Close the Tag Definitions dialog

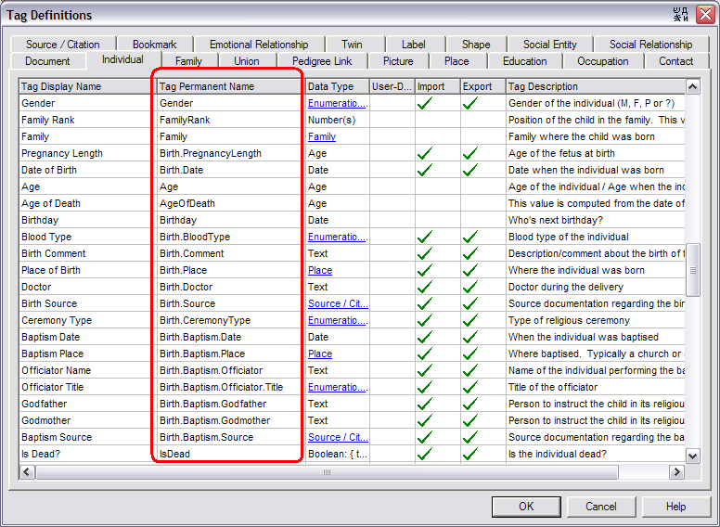(x=706, y=15)
